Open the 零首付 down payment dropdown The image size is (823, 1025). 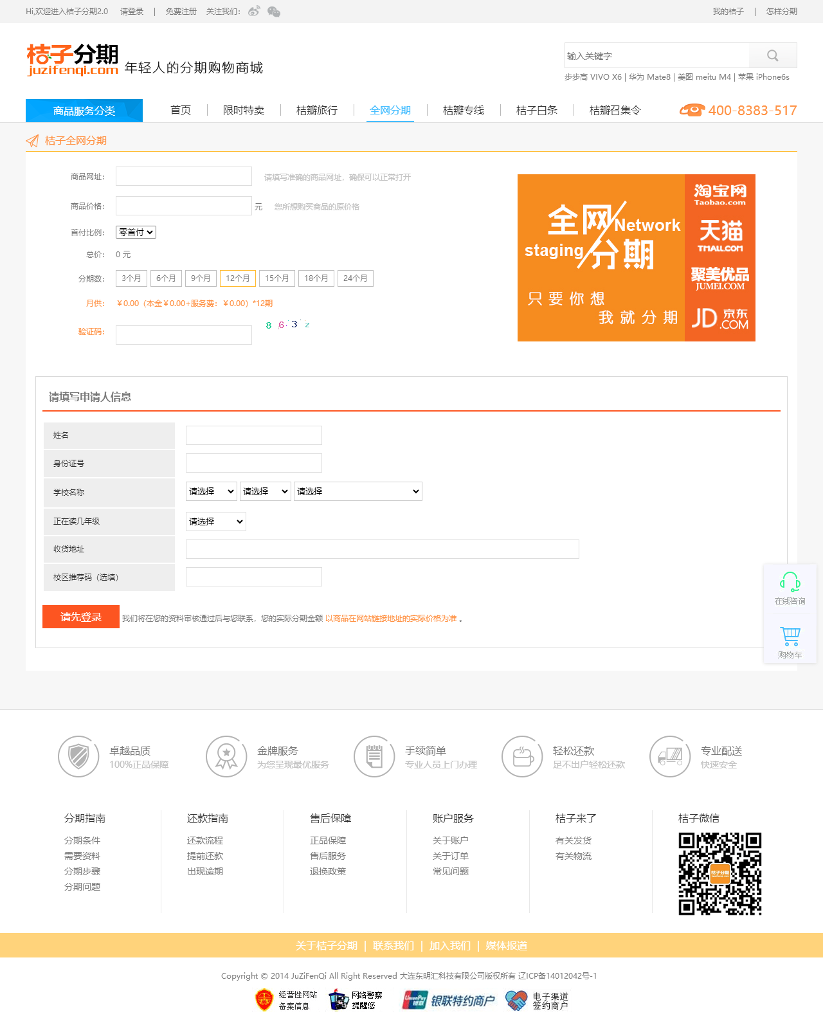click(x=136, y=232)
